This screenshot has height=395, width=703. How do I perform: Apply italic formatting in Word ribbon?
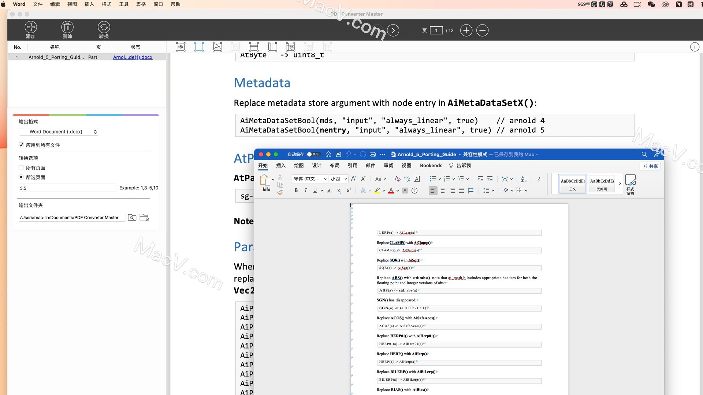point(306,191)
